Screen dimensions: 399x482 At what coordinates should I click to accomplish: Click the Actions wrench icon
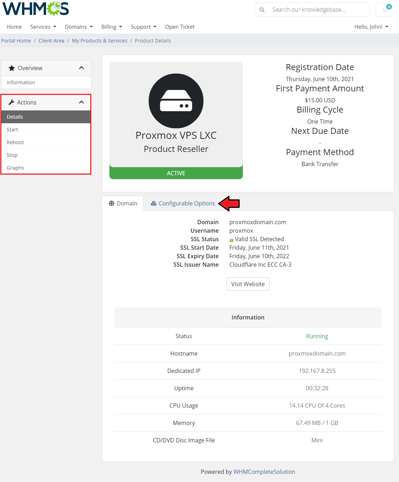pos(11,102)
